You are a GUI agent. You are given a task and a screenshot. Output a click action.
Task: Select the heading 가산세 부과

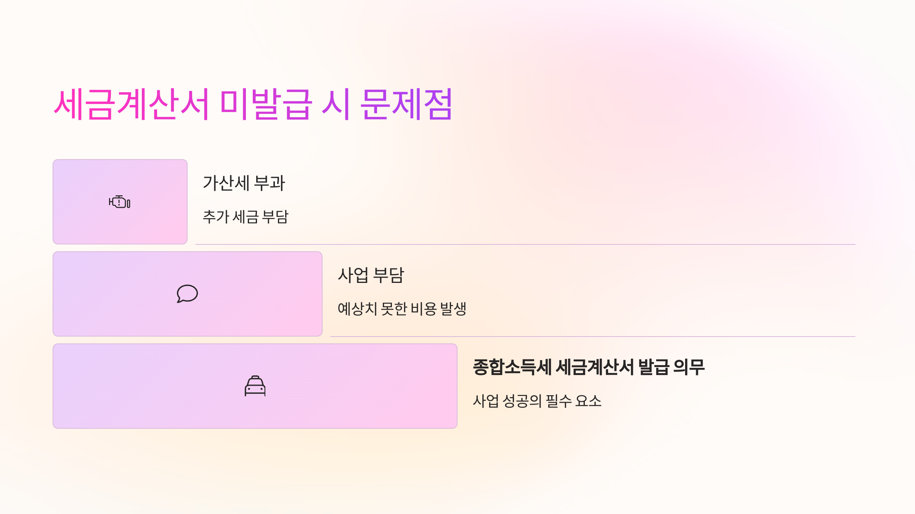pos(244,183)
